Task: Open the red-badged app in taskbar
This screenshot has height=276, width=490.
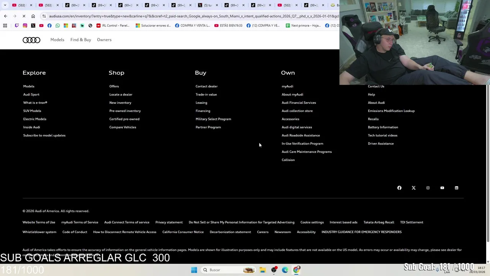Action: click(274, 270)
